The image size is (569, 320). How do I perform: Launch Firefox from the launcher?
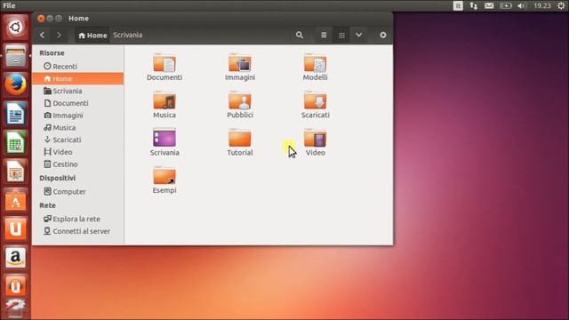(15, 84)
